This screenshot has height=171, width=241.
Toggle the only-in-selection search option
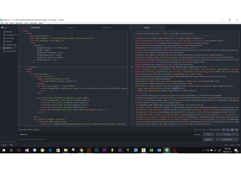click(x=232, y=130)
